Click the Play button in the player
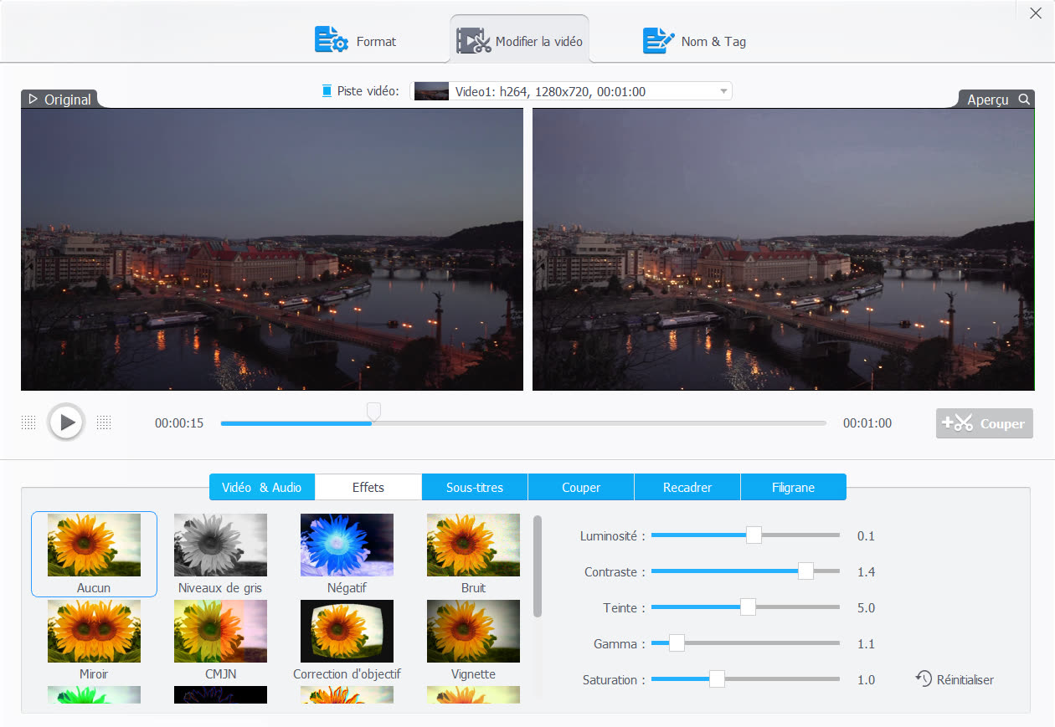 [66, 422]
